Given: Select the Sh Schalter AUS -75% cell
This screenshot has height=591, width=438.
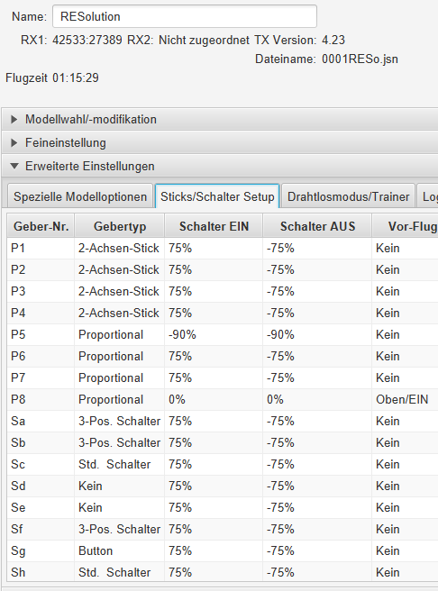Looking at the screenshot, I should pyautogui.click(x=317, y=572).
